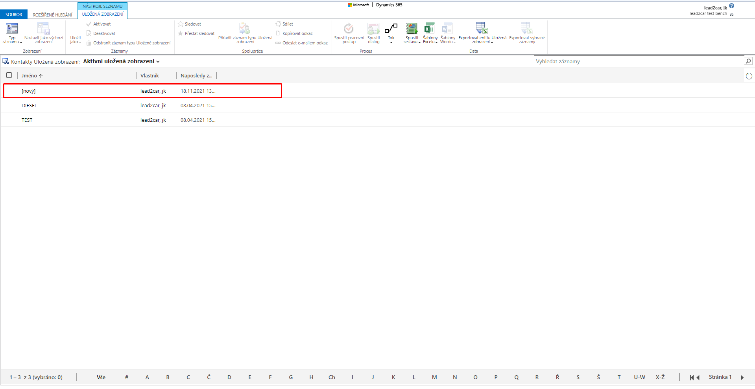
Task: Go to the next page arrow
Action: (x=742, y=378)
